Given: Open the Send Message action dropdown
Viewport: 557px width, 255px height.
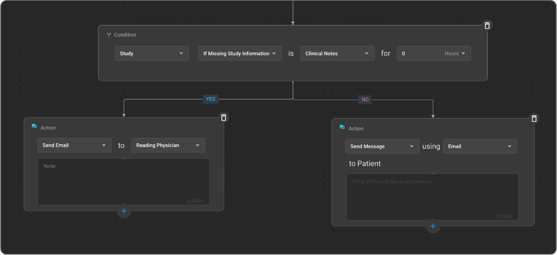Looking at the screenshot, I should (x=382, y=146).
